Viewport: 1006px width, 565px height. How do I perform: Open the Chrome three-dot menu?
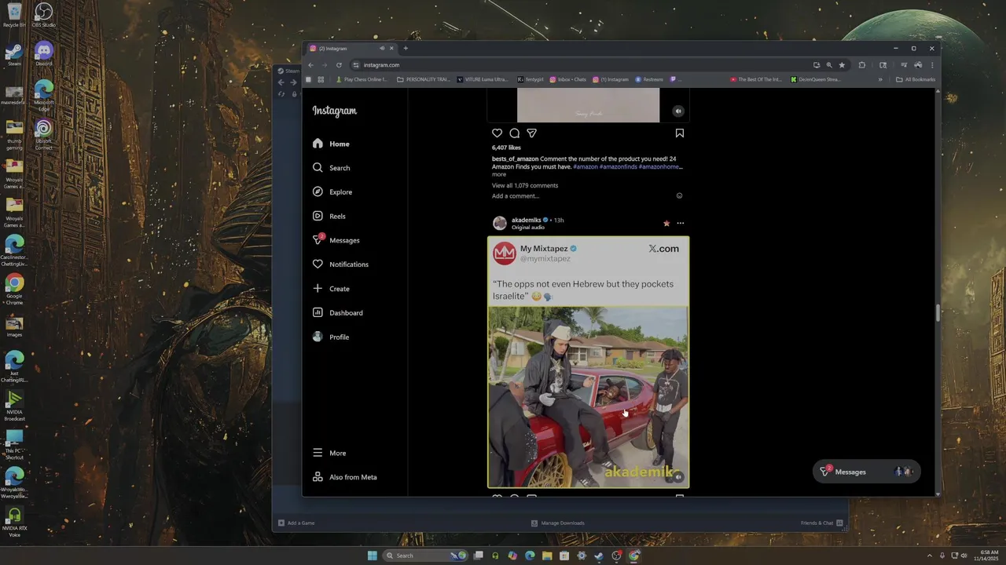coord(932,65)
